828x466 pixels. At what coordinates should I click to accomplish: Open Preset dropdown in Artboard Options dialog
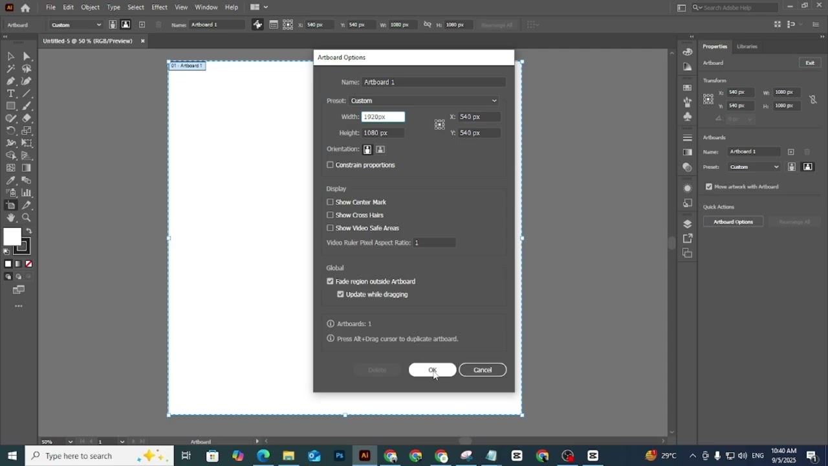tap(424, 100)
